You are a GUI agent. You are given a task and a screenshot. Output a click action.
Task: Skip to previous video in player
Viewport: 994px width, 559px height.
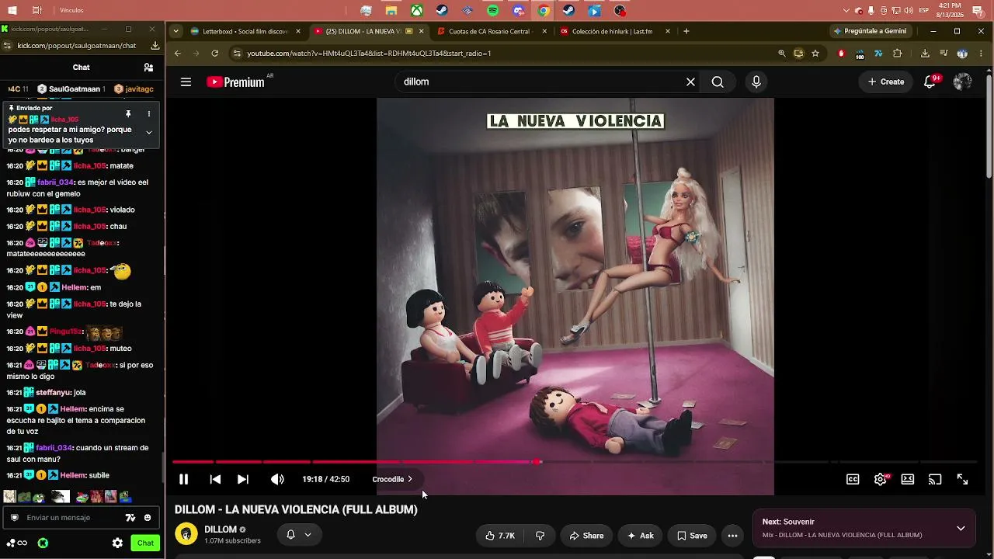215,480
